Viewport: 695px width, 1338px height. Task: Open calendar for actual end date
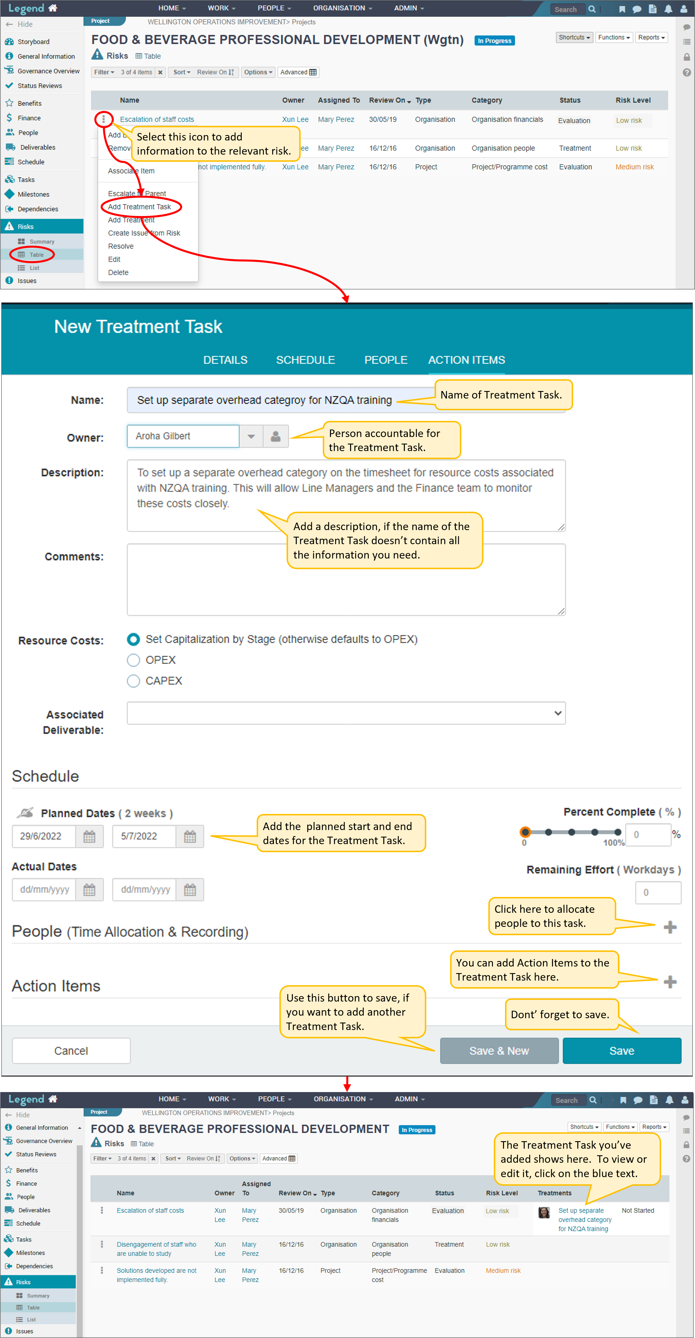pyautogui.click(x=190, y=890)
